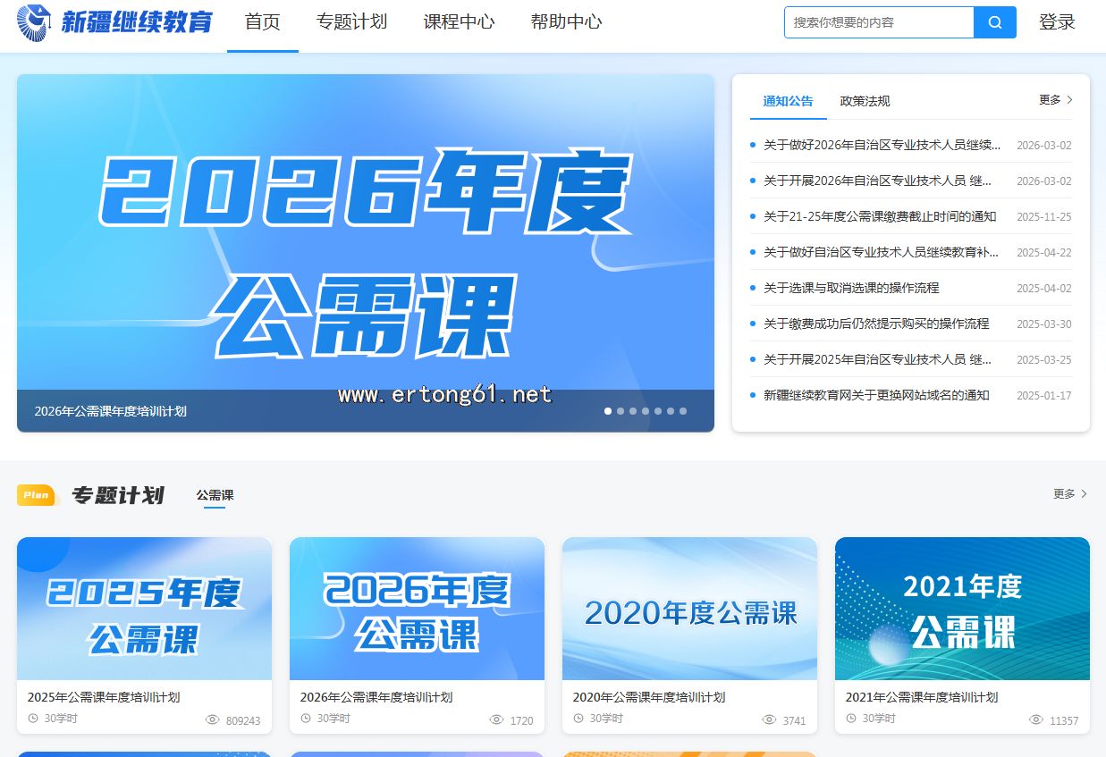Click eye icon on 2021年公需课 card
1106x757 pixels.
pos(1036,719)
